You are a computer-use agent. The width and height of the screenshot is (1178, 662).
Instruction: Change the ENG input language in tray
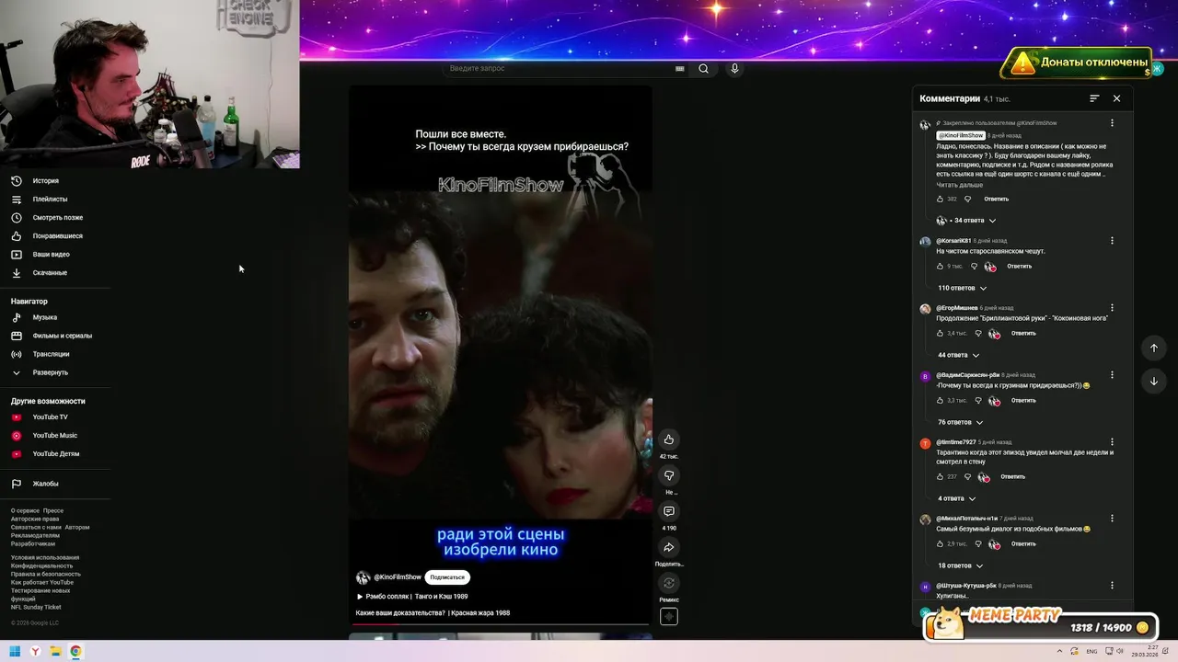[1091, 652]
